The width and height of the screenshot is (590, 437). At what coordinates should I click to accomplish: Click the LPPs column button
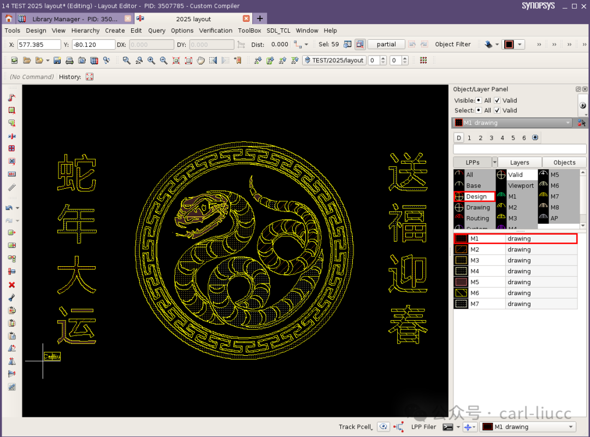click(473, 163)
